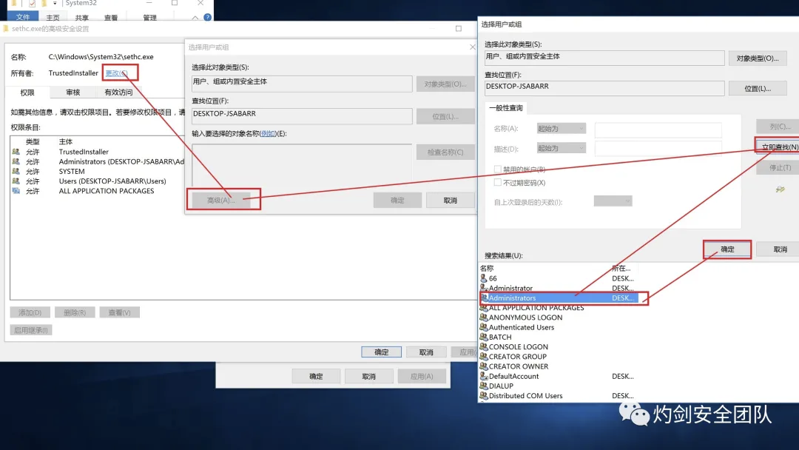
Task: Toggle 不过期密码(X) checkbox
Action: pos(498,183)
